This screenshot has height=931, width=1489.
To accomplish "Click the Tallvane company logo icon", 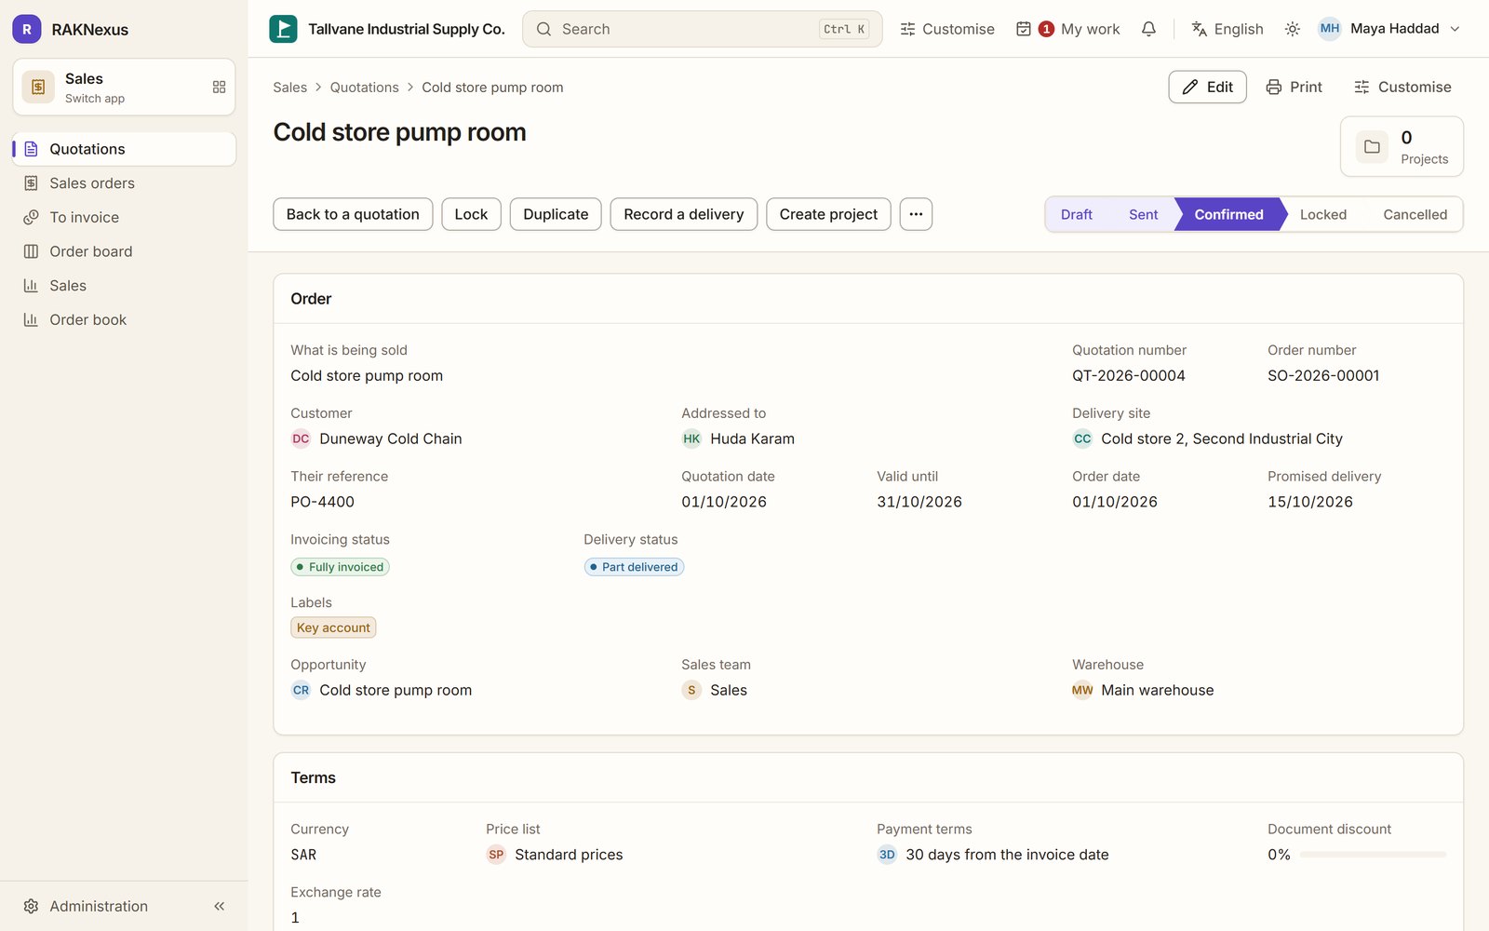I will (283, 29).
